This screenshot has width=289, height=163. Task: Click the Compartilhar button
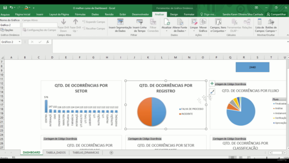(x=276, y=14)
